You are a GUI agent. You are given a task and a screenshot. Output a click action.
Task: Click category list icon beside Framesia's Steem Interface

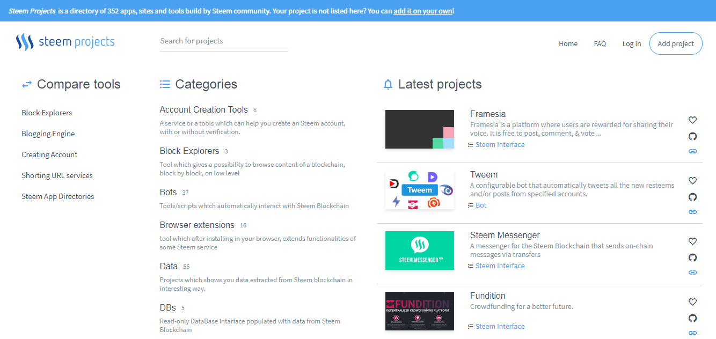(x=471, y=145)
